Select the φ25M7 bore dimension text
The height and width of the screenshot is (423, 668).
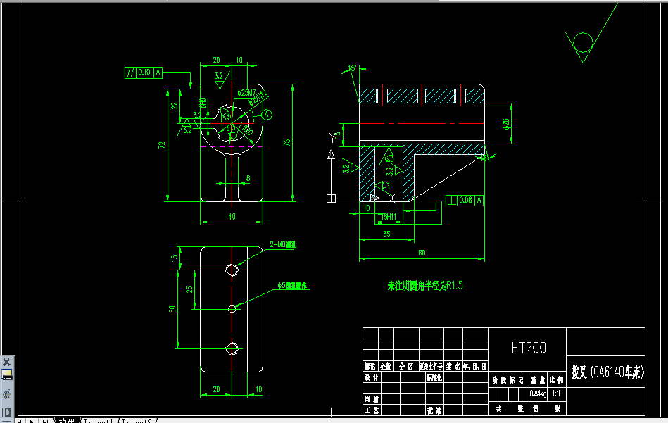(246, 92)
